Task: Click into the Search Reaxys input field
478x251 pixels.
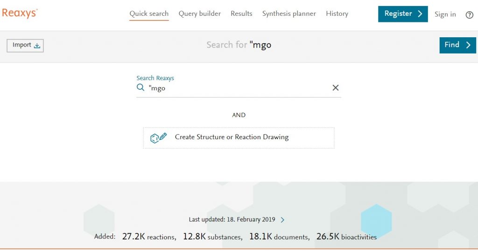Action: click(239, 88)
